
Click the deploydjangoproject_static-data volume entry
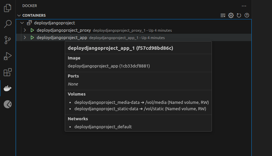(140, 109)
